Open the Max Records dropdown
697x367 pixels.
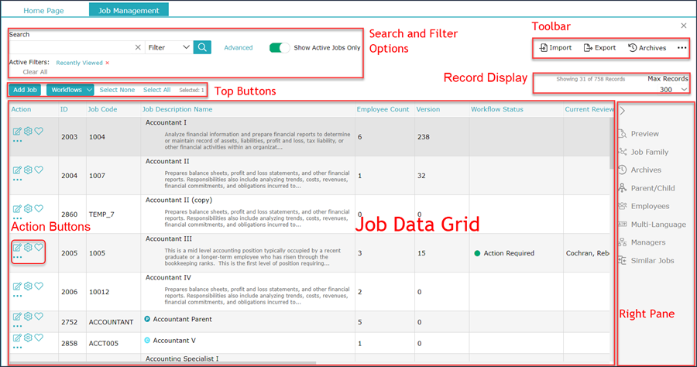pos(673,90)
